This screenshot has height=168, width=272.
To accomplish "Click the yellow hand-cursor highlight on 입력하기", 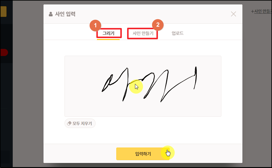I will click(x=168, y=153).
